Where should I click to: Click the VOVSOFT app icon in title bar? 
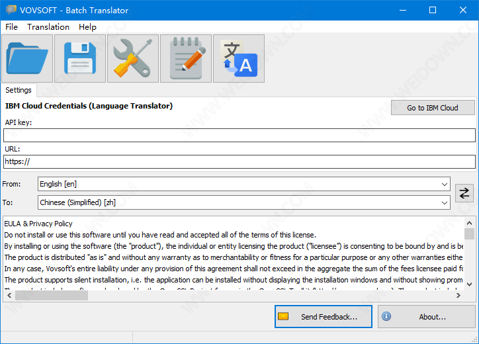pyautogui.click(x=11, y=10)
